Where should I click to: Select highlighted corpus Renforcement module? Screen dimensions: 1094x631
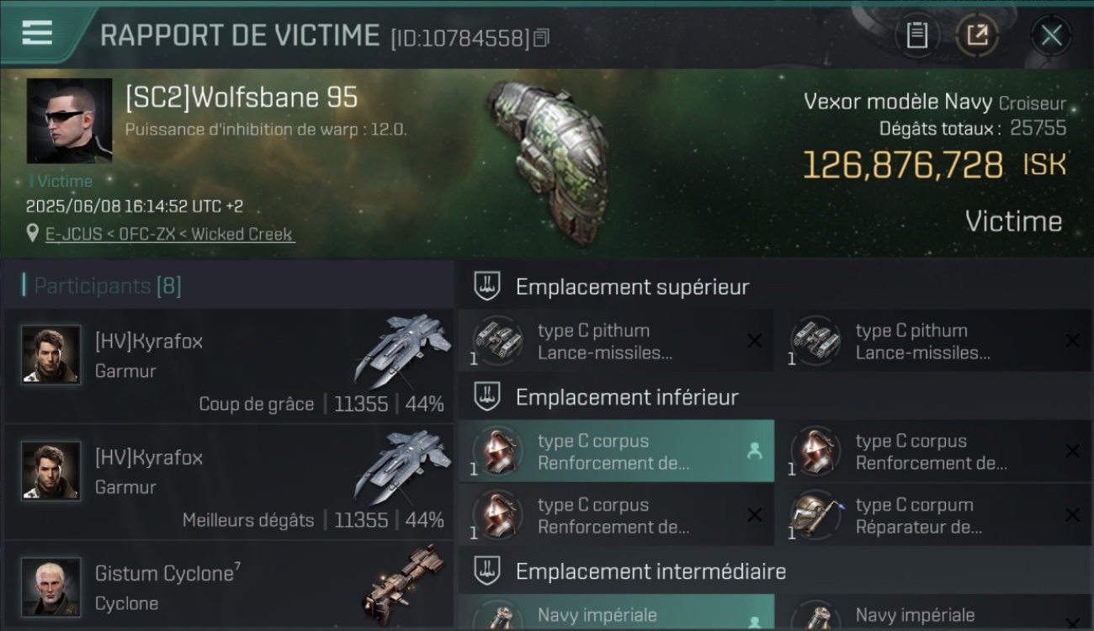click(616, 451)
